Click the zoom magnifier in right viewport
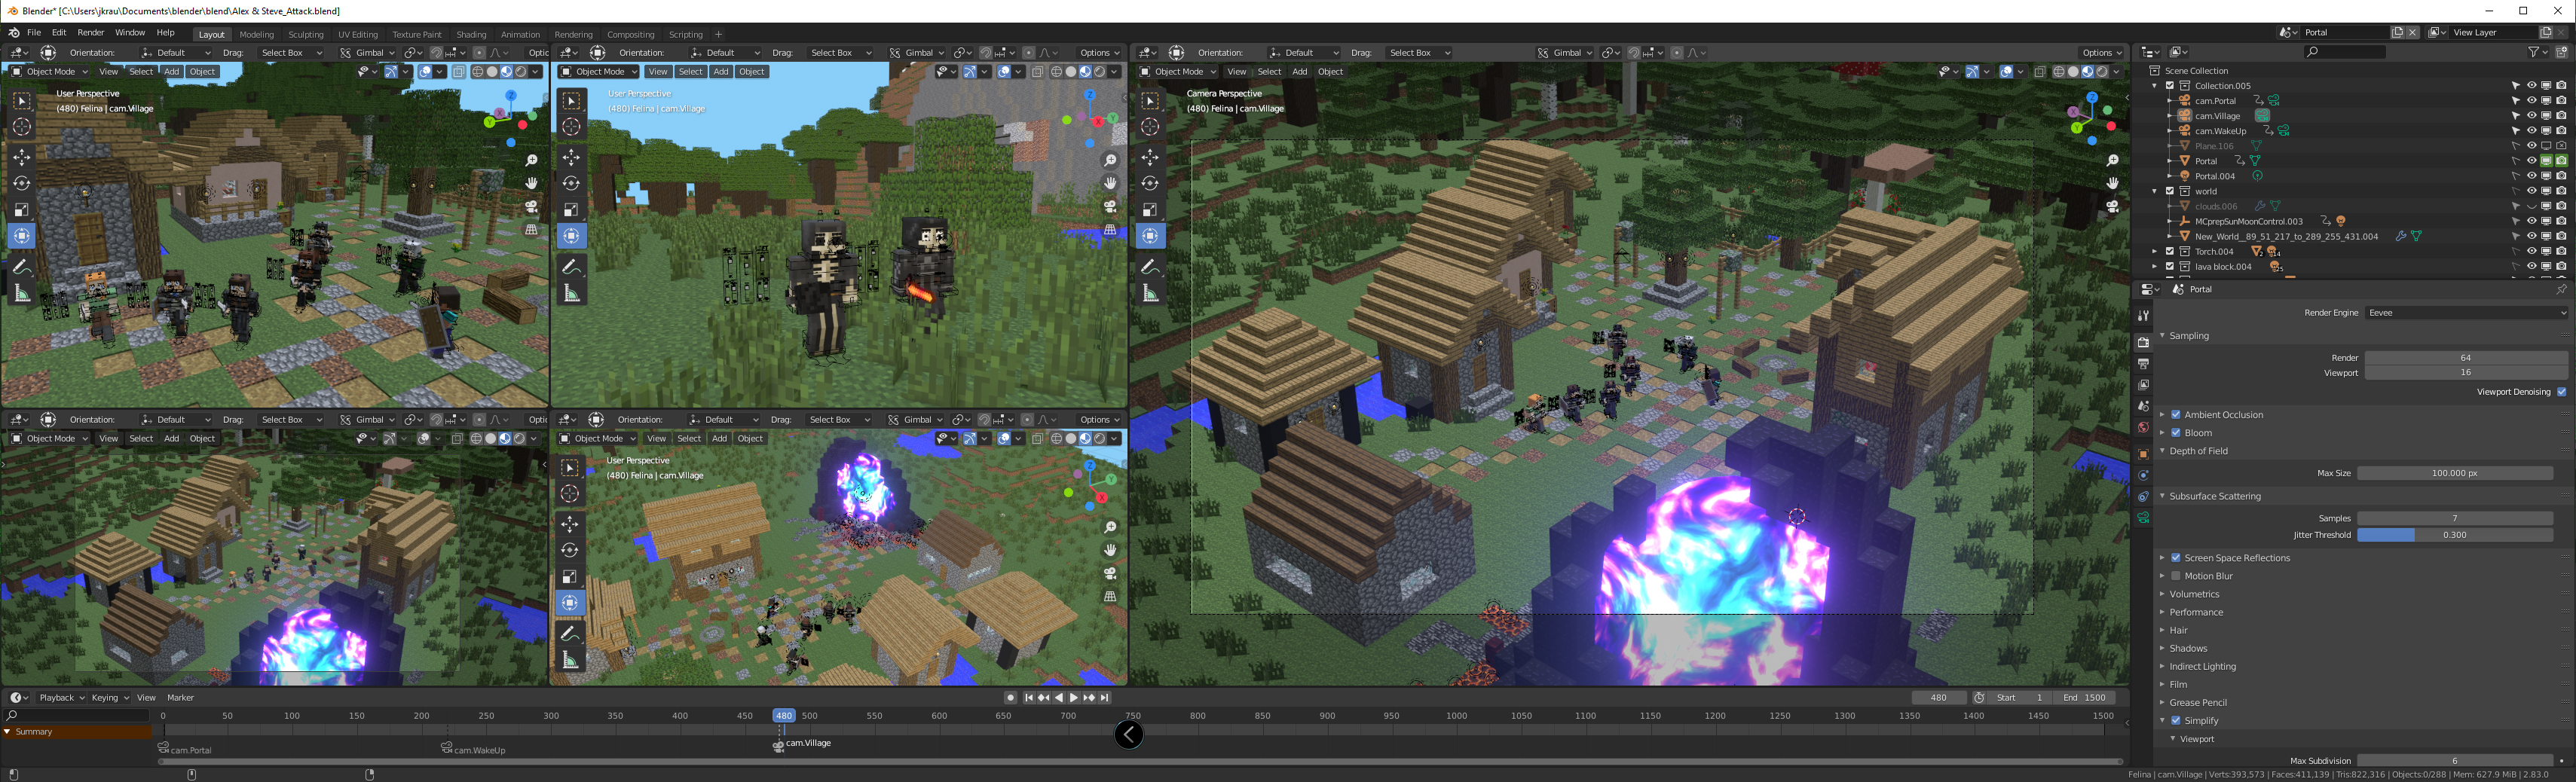The height and width of the screenshot is (782, 2576). (x=2112, y=160)
